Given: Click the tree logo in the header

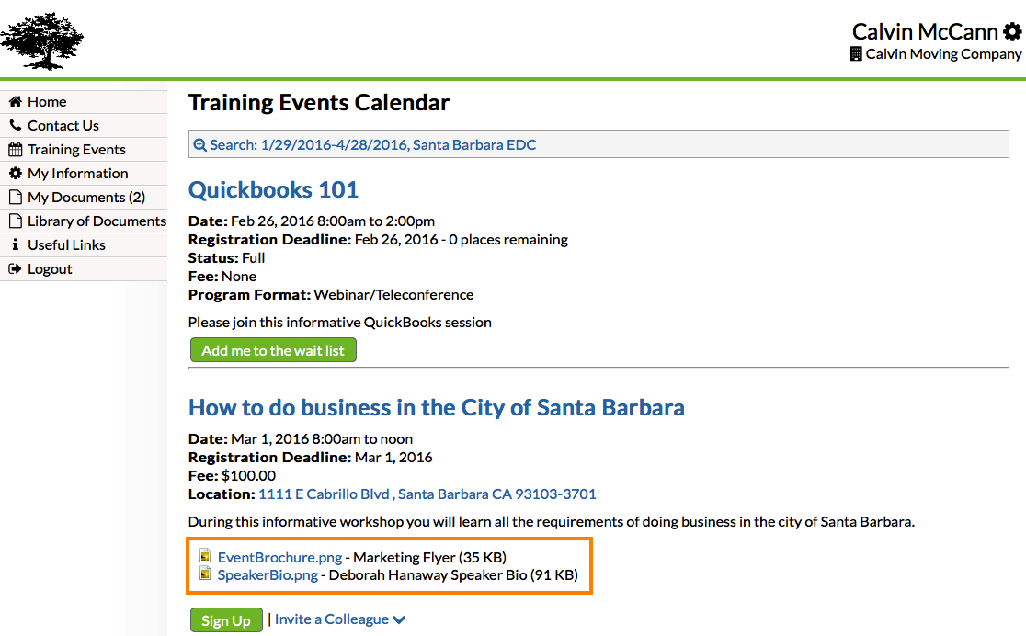Looking at the screenshot, I should 42,40.
